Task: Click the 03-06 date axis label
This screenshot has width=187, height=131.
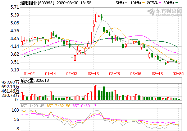Action: tap(136, 74)
